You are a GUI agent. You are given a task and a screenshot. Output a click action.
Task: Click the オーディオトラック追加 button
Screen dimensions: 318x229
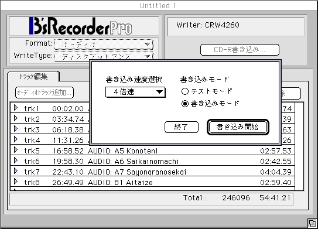point(45,93)
